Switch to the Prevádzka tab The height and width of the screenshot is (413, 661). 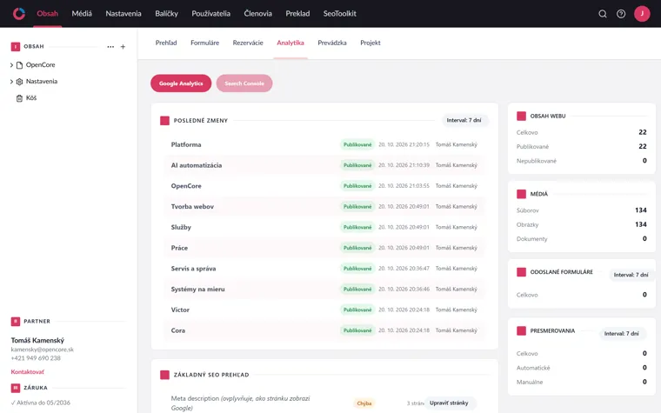[x=332, y=43]
